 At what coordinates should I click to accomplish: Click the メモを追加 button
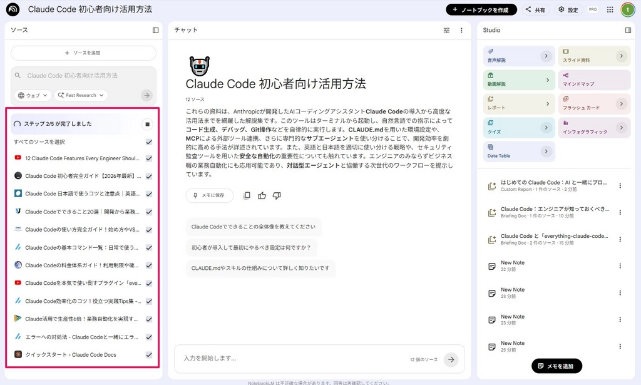click(556, 366)
